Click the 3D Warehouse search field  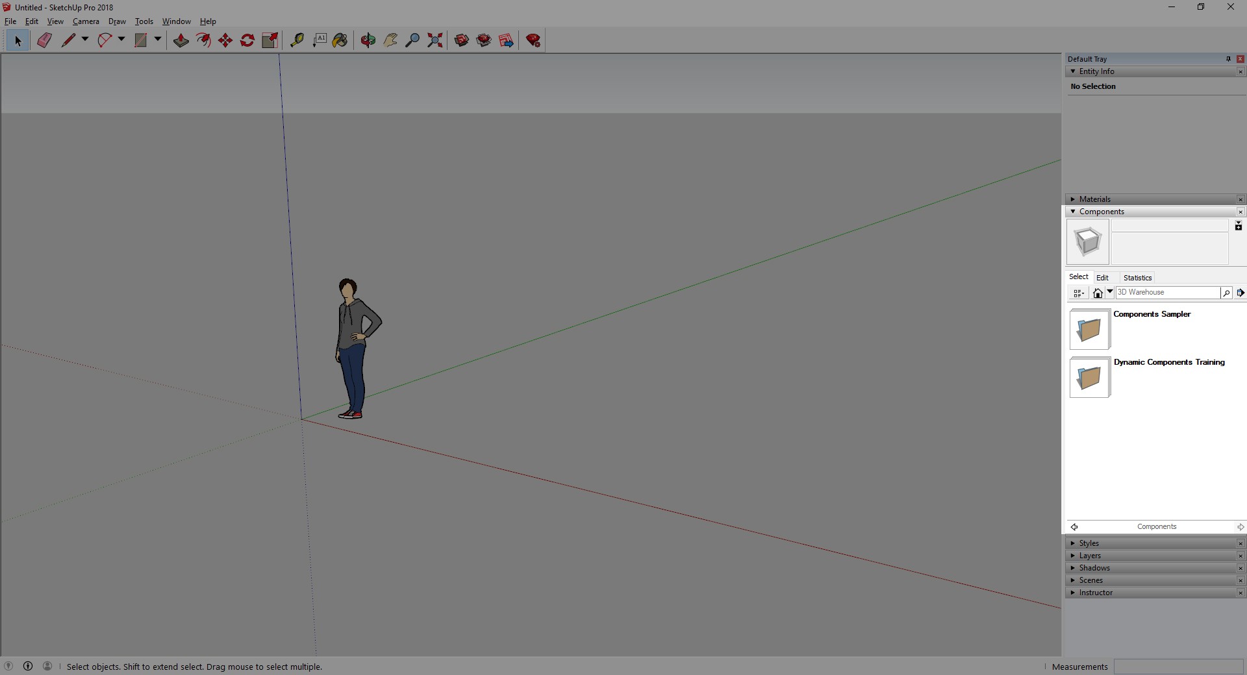click(x=1167, y=293)
